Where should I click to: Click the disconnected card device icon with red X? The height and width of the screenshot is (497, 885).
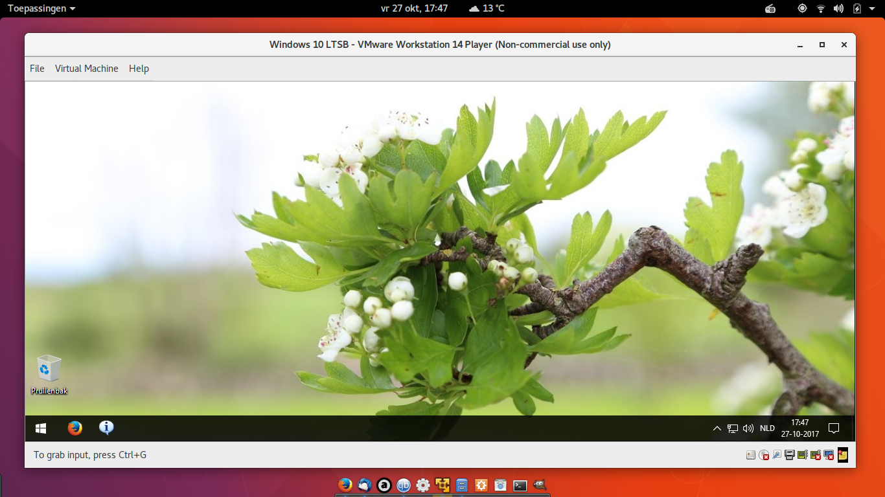816,455
